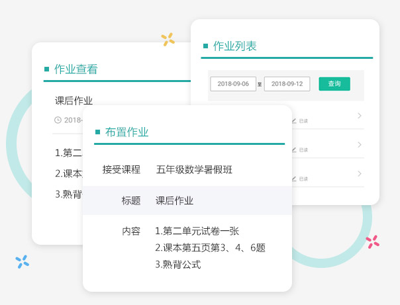
Task: Click the first row's pencil 已读 icon
Action: [x=295, y=121]
